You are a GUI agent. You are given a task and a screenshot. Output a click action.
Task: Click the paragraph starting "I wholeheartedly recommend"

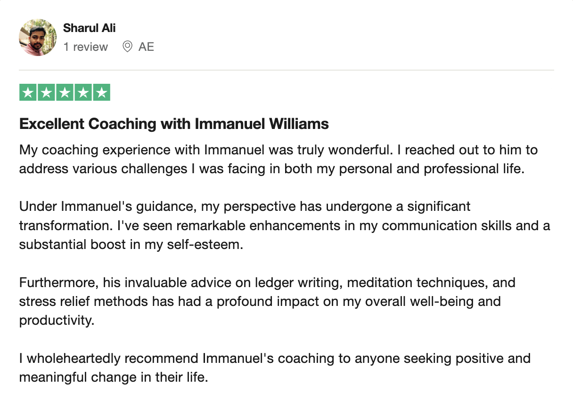(x=275, y=368)
